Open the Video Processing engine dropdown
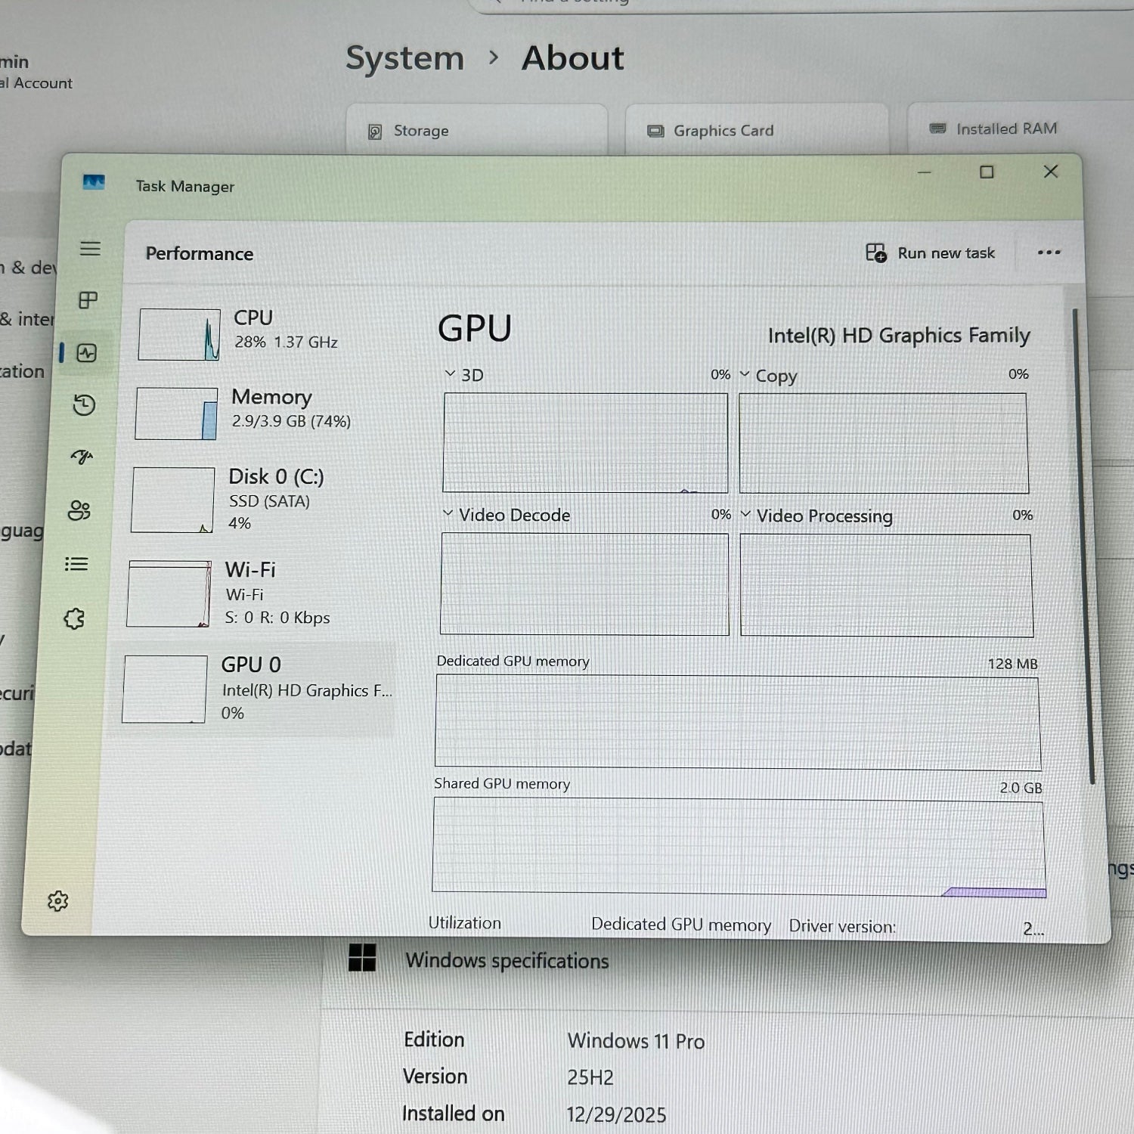 coord(746,515)
